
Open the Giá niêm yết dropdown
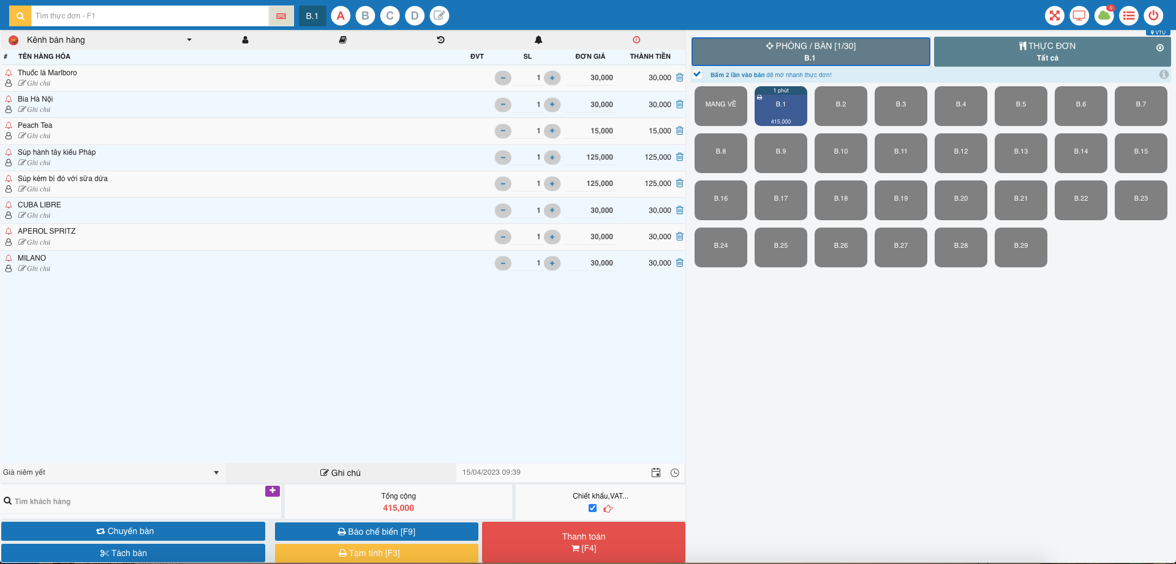111,472
